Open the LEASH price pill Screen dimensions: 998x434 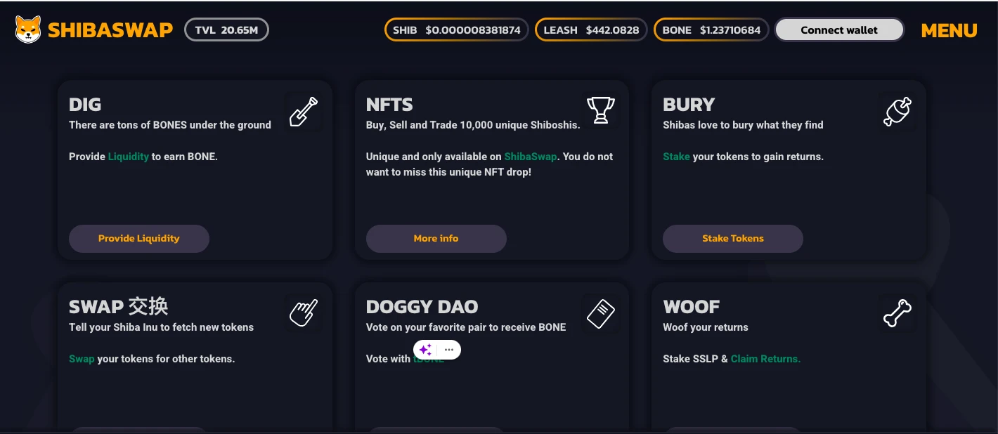pyautogui.click(x=590, y=30)
